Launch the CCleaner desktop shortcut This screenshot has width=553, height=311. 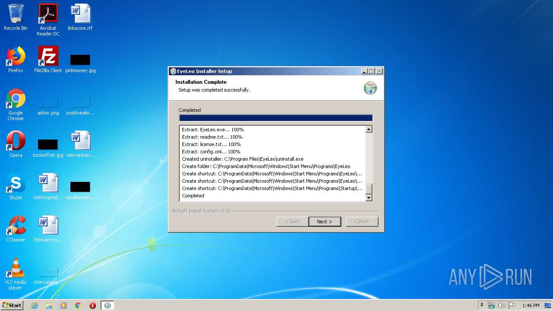tap(16, 229)
